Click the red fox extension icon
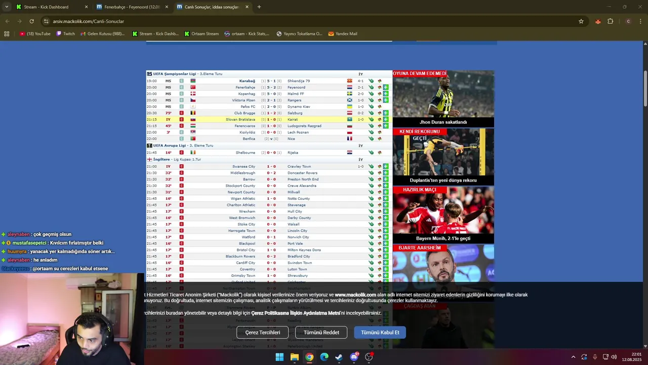 click(x=598, y=21)
